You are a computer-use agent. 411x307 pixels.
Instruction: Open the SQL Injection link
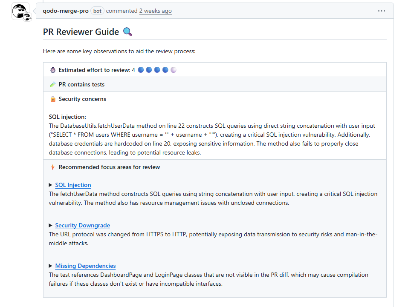point(73,185)
